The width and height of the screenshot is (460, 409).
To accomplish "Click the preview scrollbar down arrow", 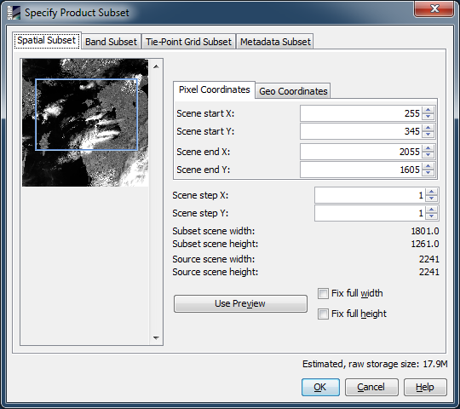I will pos(156,337).
